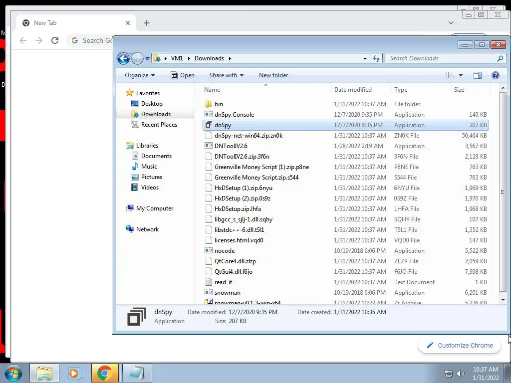Open a new tab in Chrome
This screenshot has width=511, height=383.
(147, 23)
